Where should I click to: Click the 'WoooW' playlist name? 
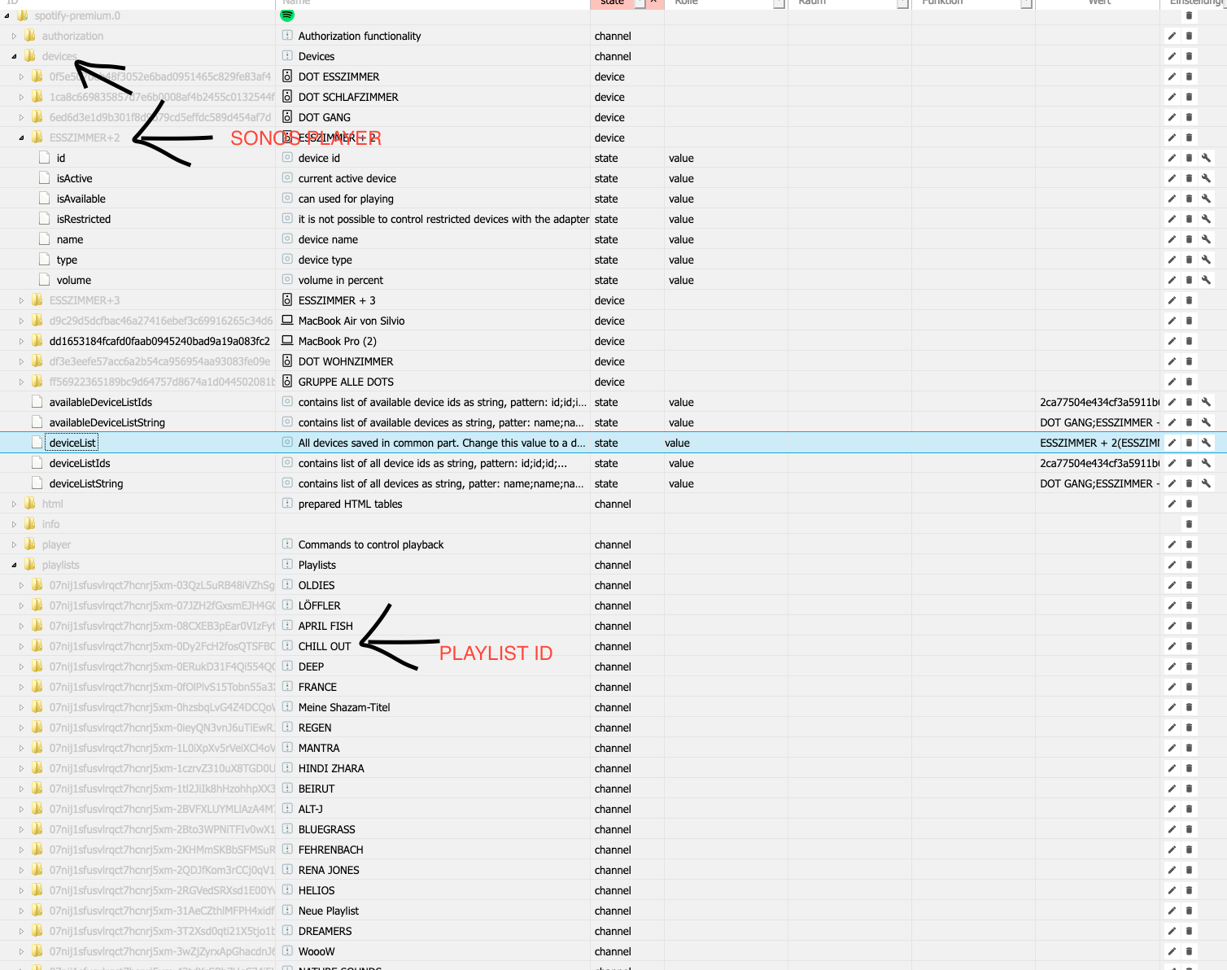[317, 951]
